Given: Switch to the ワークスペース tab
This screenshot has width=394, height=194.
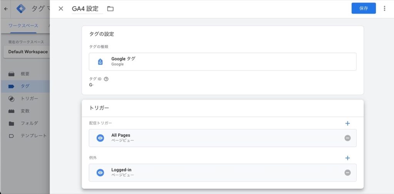Looking at the screenshot, I should (x=23, y=26).
